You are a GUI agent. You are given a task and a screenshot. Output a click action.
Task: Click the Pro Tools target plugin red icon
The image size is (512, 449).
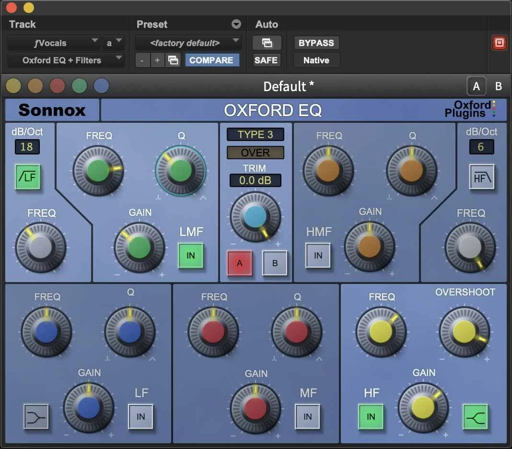(x=499, y=43)
